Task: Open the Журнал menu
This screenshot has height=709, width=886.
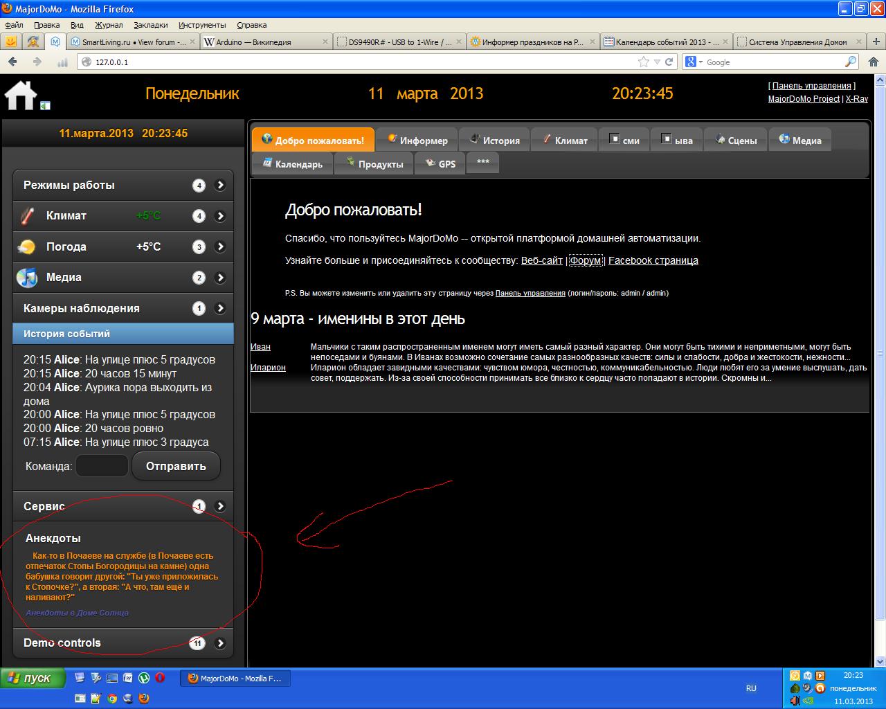Action: click(109, 25)
